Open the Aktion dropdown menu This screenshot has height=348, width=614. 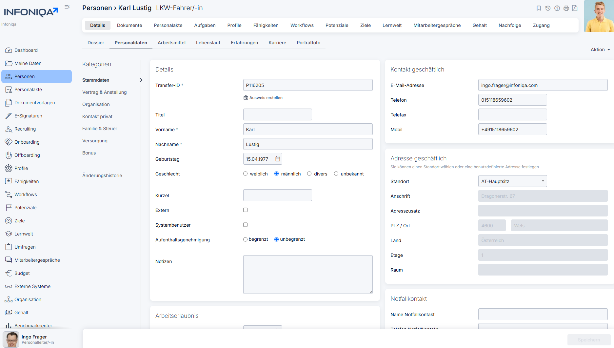pyautogui.click(x=600, y=50)
